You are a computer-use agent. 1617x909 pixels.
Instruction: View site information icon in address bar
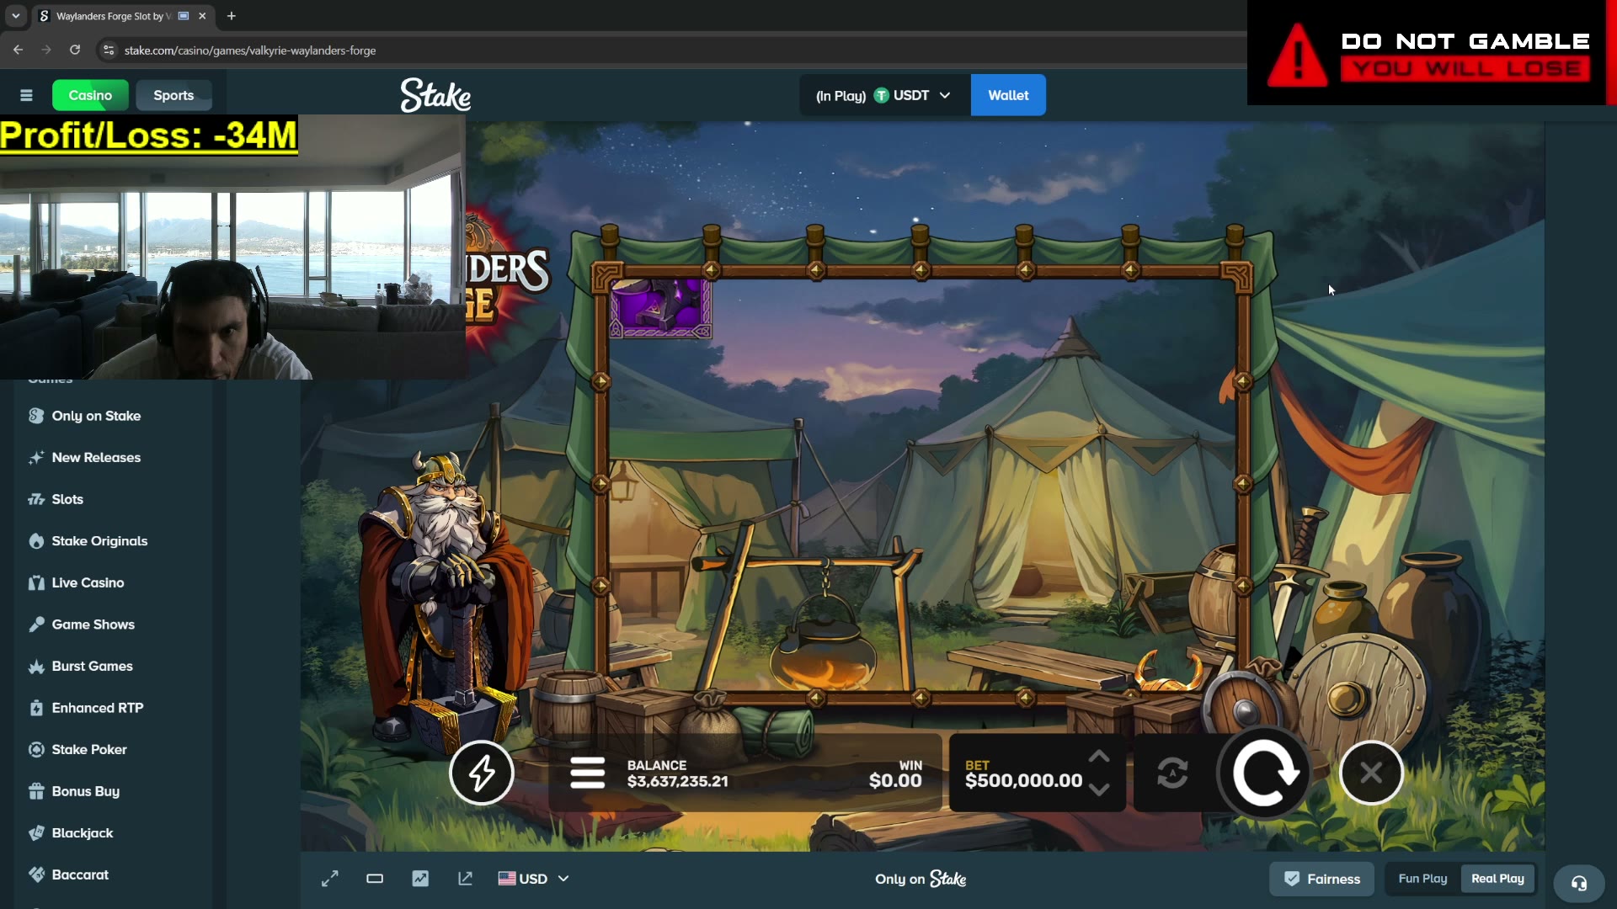108,50
